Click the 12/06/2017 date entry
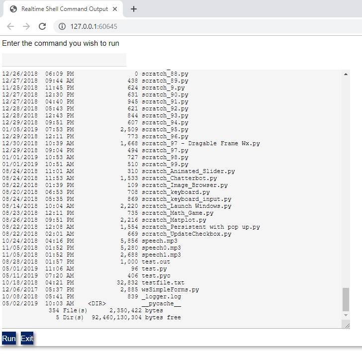 click(20, 289)
